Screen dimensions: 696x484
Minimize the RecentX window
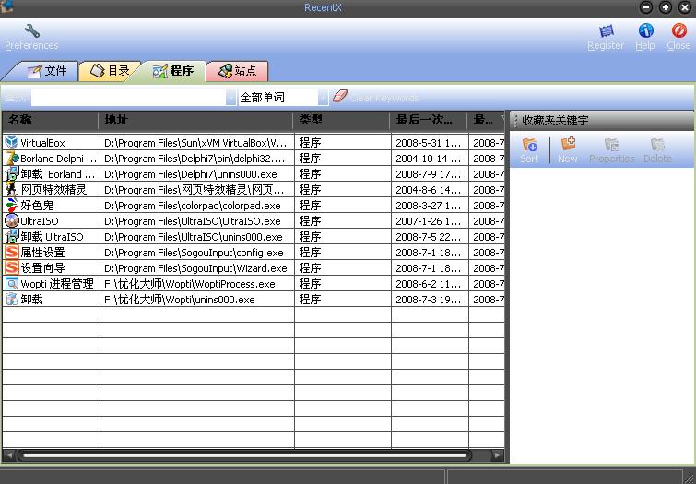coord(646,7)
